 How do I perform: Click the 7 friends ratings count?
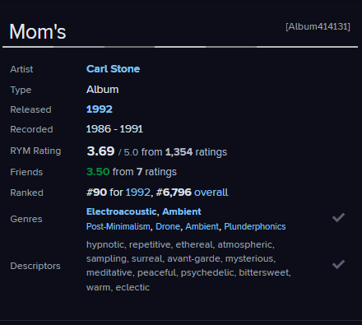point(139,172)
